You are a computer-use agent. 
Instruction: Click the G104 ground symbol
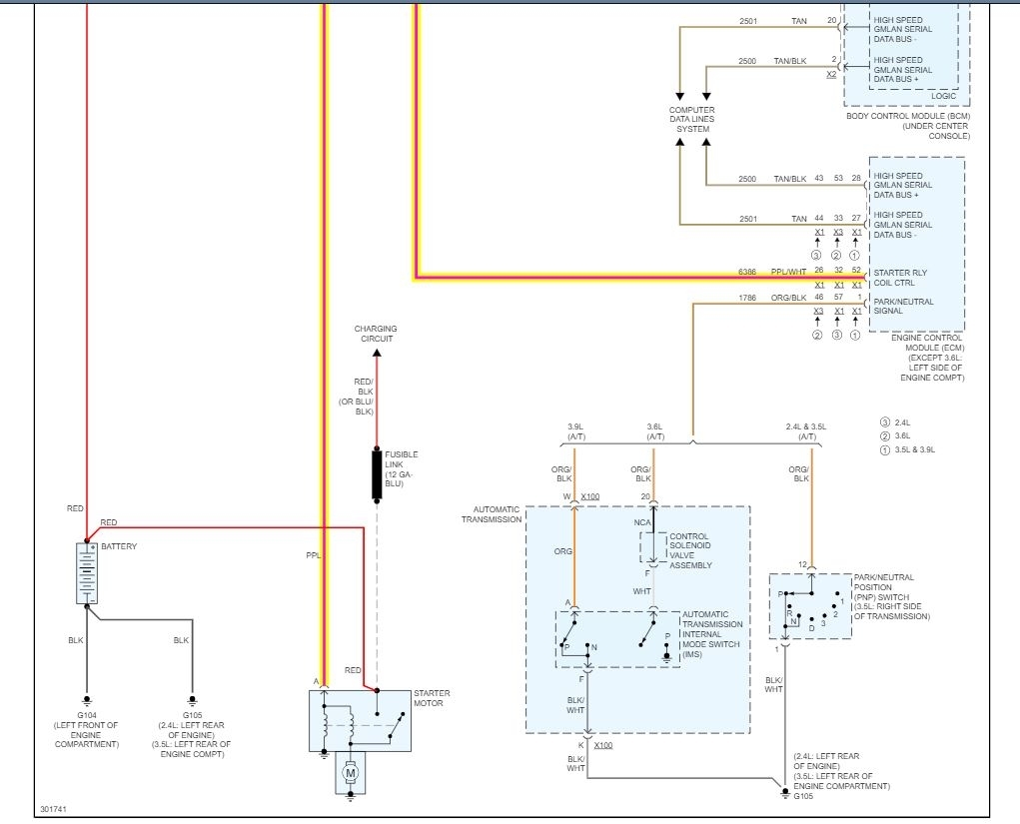click(87, 701)
